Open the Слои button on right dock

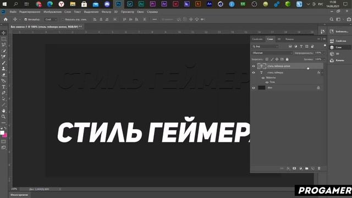pyautogui.click(x=339, y=47)
